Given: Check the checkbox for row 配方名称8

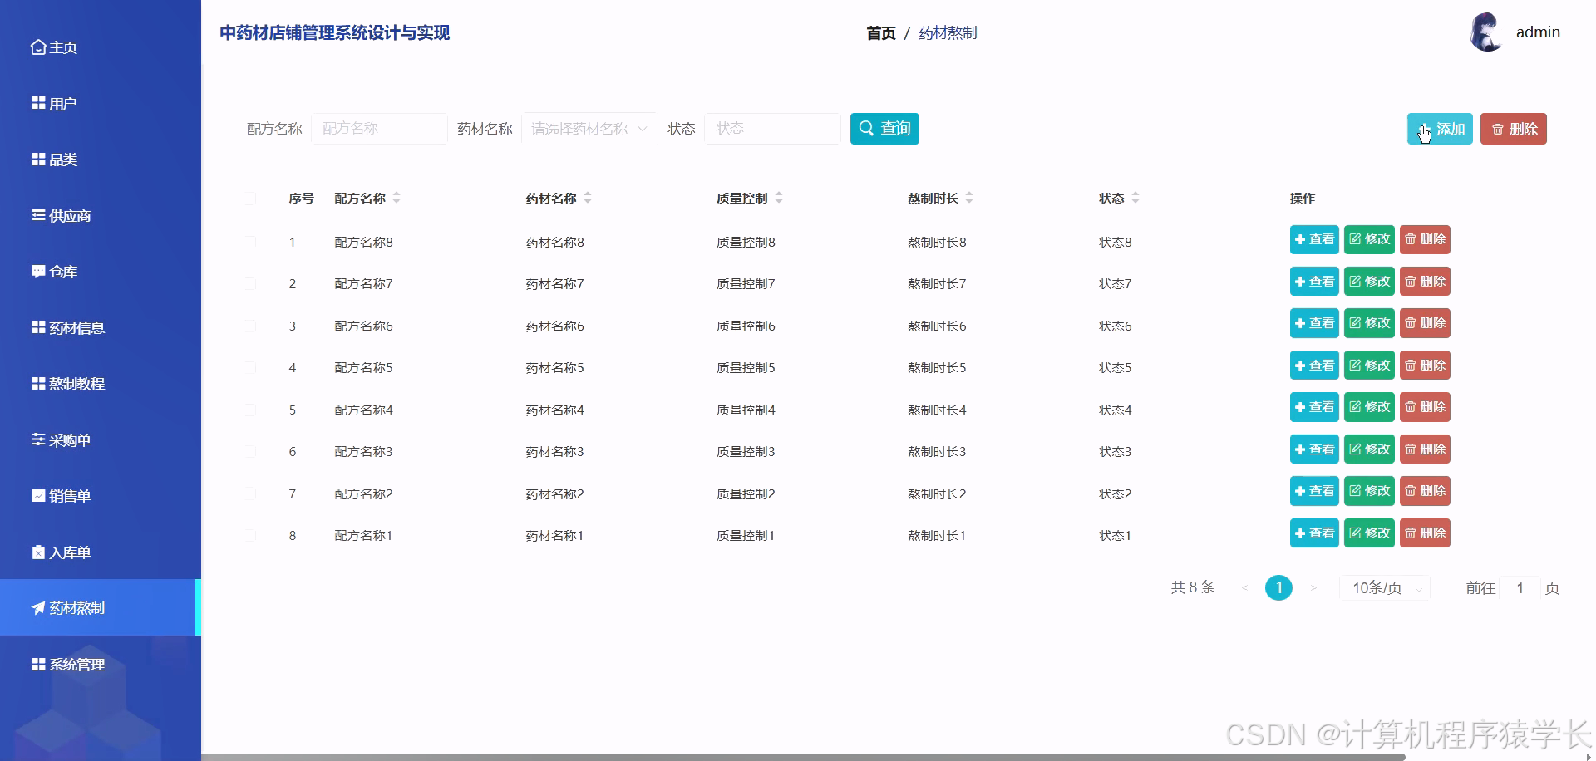Looking at the screenshot, I should [250, 242].
